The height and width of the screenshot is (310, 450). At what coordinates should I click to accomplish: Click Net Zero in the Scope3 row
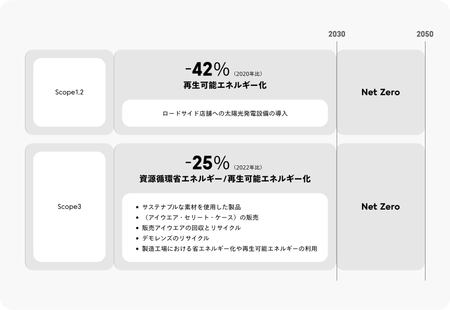(x=381, y=206)
